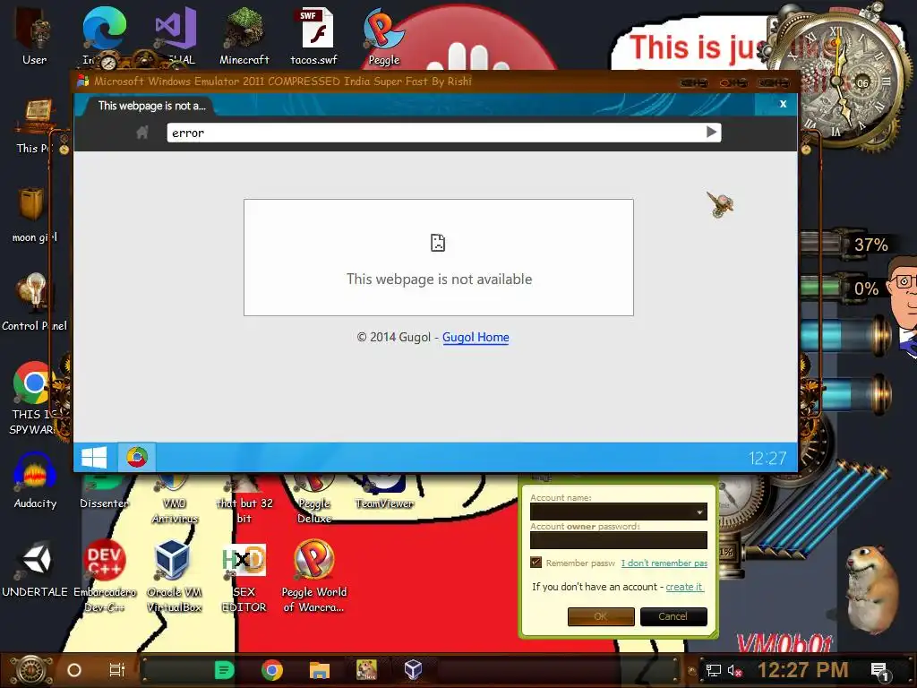Screen dimensions: 917x688
Task: Click the Gugol Home link
Action: click(x=476, y=338)
